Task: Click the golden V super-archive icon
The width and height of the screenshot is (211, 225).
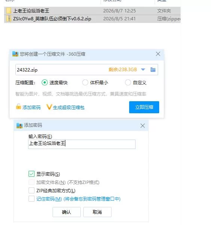Action: click(49, 107)
